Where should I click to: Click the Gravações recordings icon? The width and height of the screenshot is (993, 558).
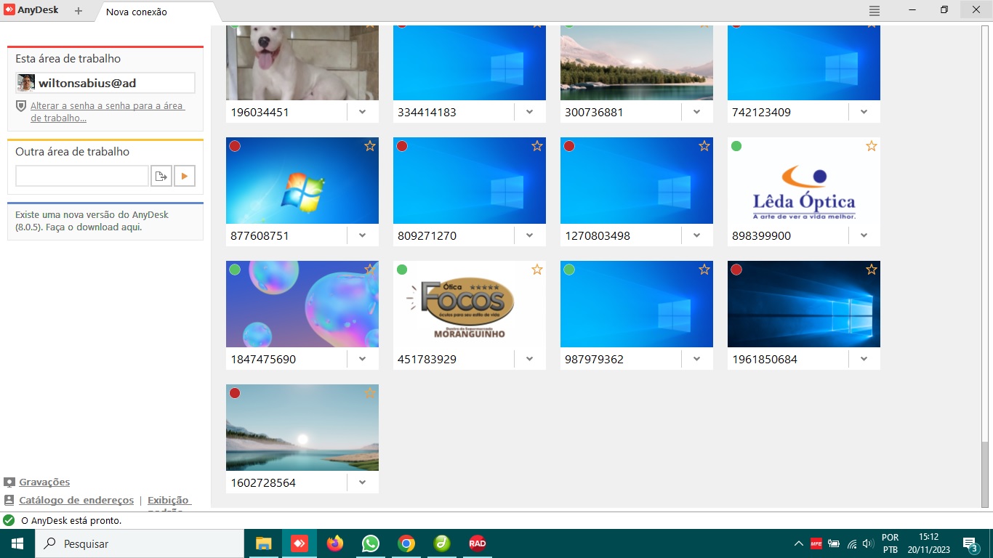(9, 482)
